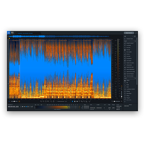Viewport: 145px width, 145px height.
Task: Collapse the Repair category header
Action: tap(130, 41)
